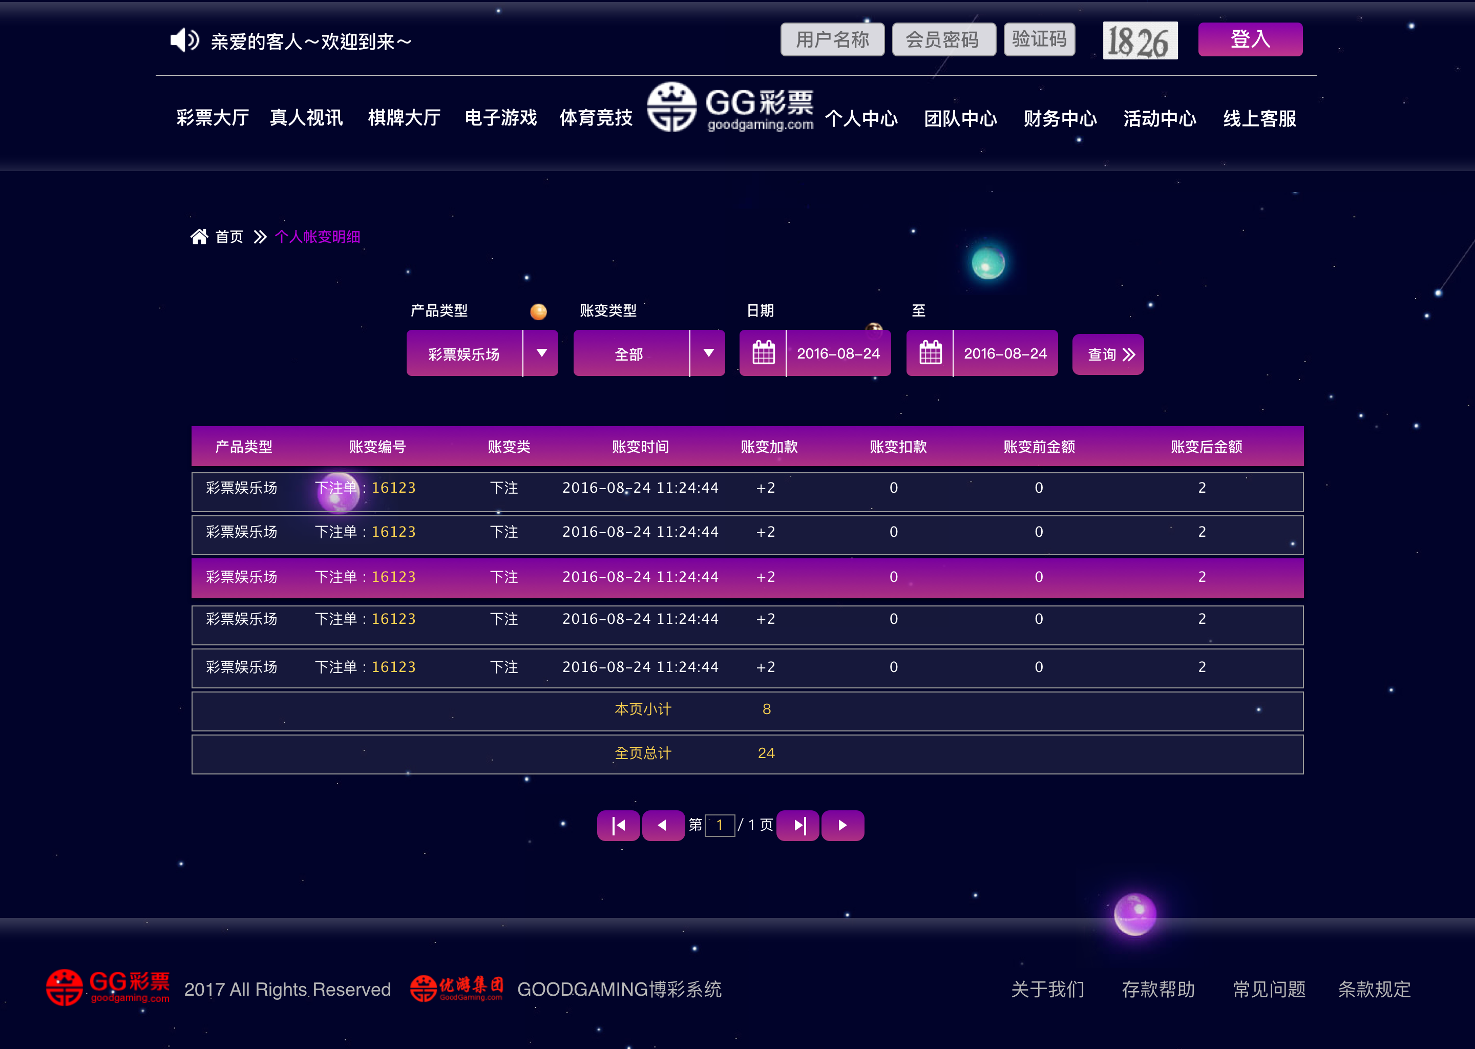Open the 彩票大厅 menu item
This screenshot has width=1475, height=1049.
(213, 118)
